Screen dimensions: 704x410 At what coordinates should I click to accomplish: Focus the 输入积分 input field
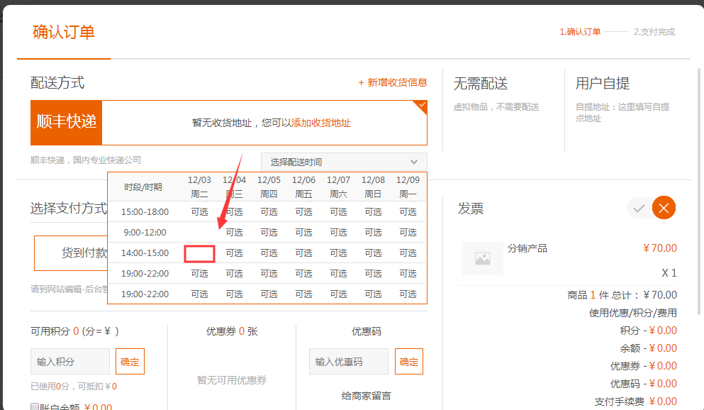point(70,362)
